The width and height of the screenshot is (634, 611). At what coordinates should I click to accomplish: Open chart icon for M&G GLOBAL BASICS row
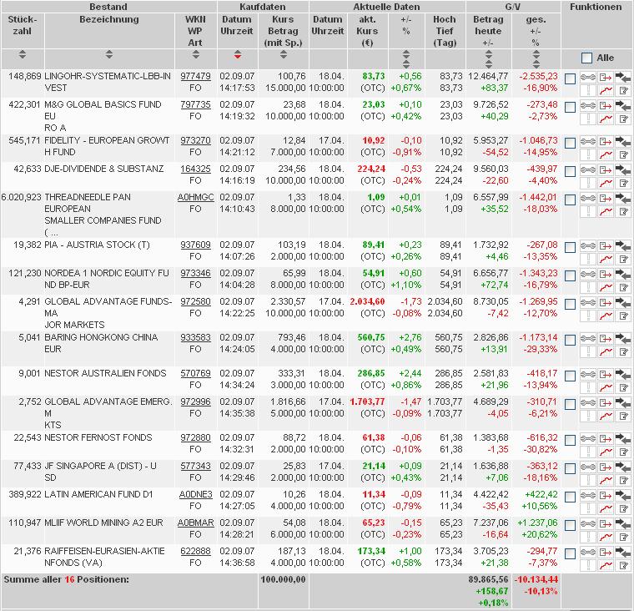coord(606,119)
